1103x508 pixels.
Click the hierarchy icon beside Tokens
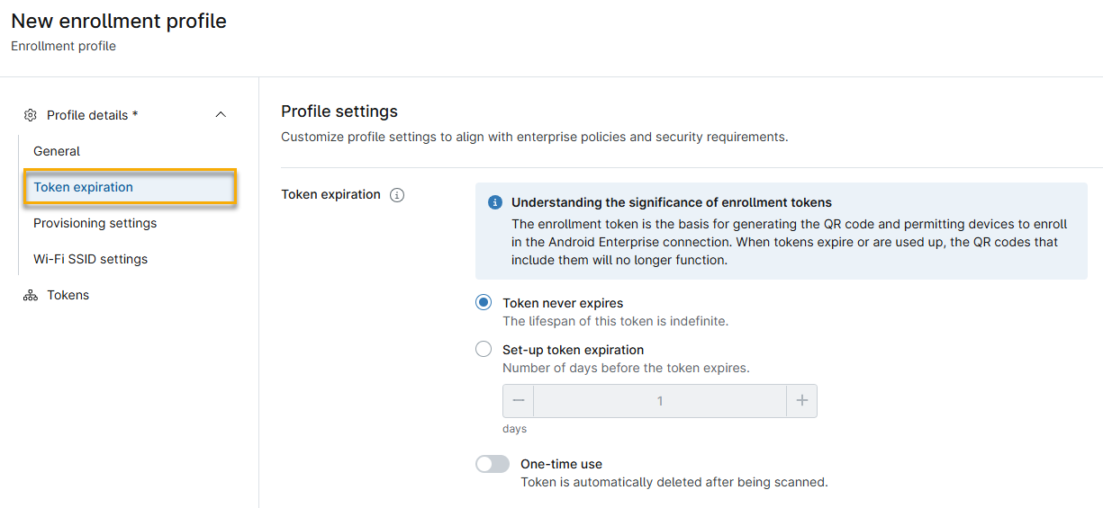click(31, 295)
